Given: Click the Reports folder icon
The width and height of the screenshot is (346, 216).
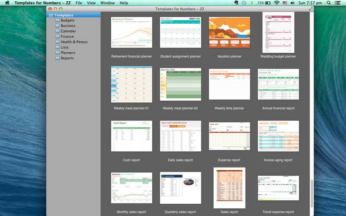Looking at the screenshot, I should click(58, 58).
